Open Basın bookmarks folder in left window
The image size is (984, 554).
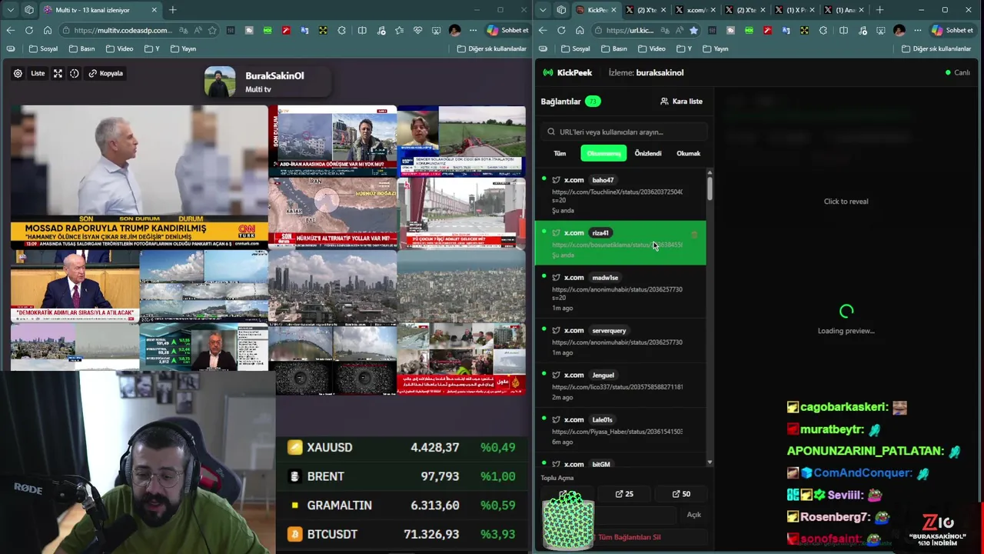[x=81, y=48]
